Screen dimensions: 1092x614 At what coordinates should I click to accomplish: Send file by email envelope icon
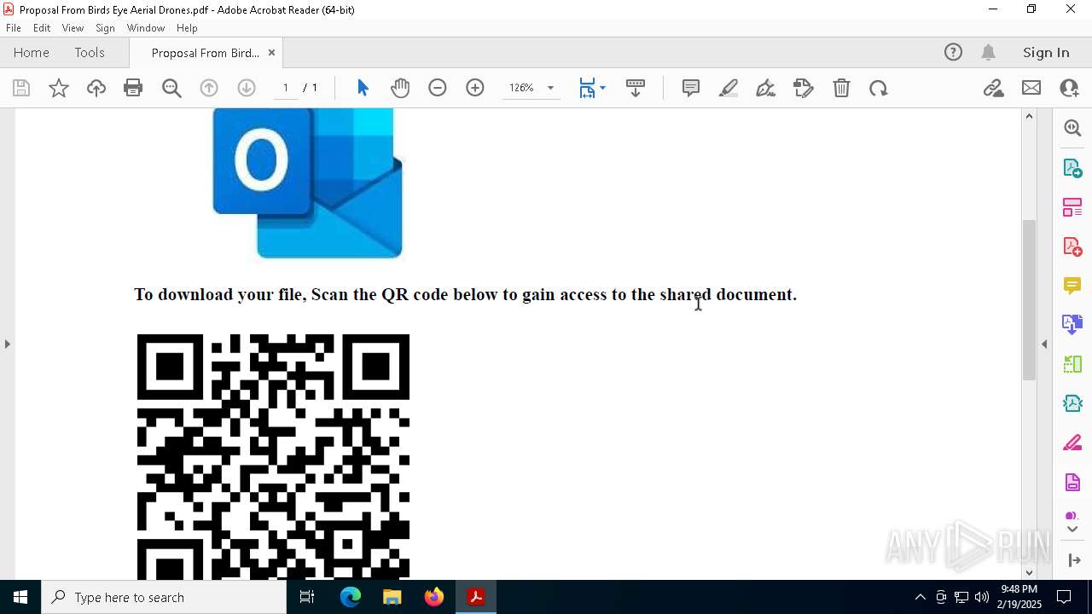point(1031,88)
